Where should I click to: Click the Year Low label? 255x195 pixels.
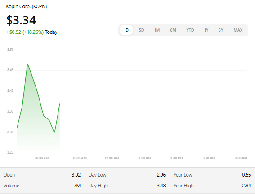(183, 175)
